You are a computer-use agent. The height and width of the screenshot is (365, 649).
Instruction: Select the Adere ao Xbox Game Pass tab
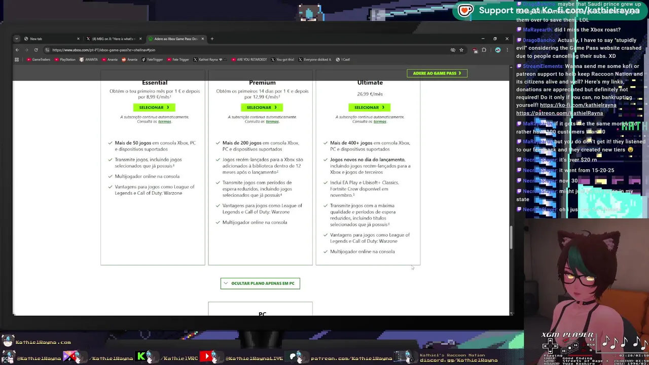(x=176, y=39)
